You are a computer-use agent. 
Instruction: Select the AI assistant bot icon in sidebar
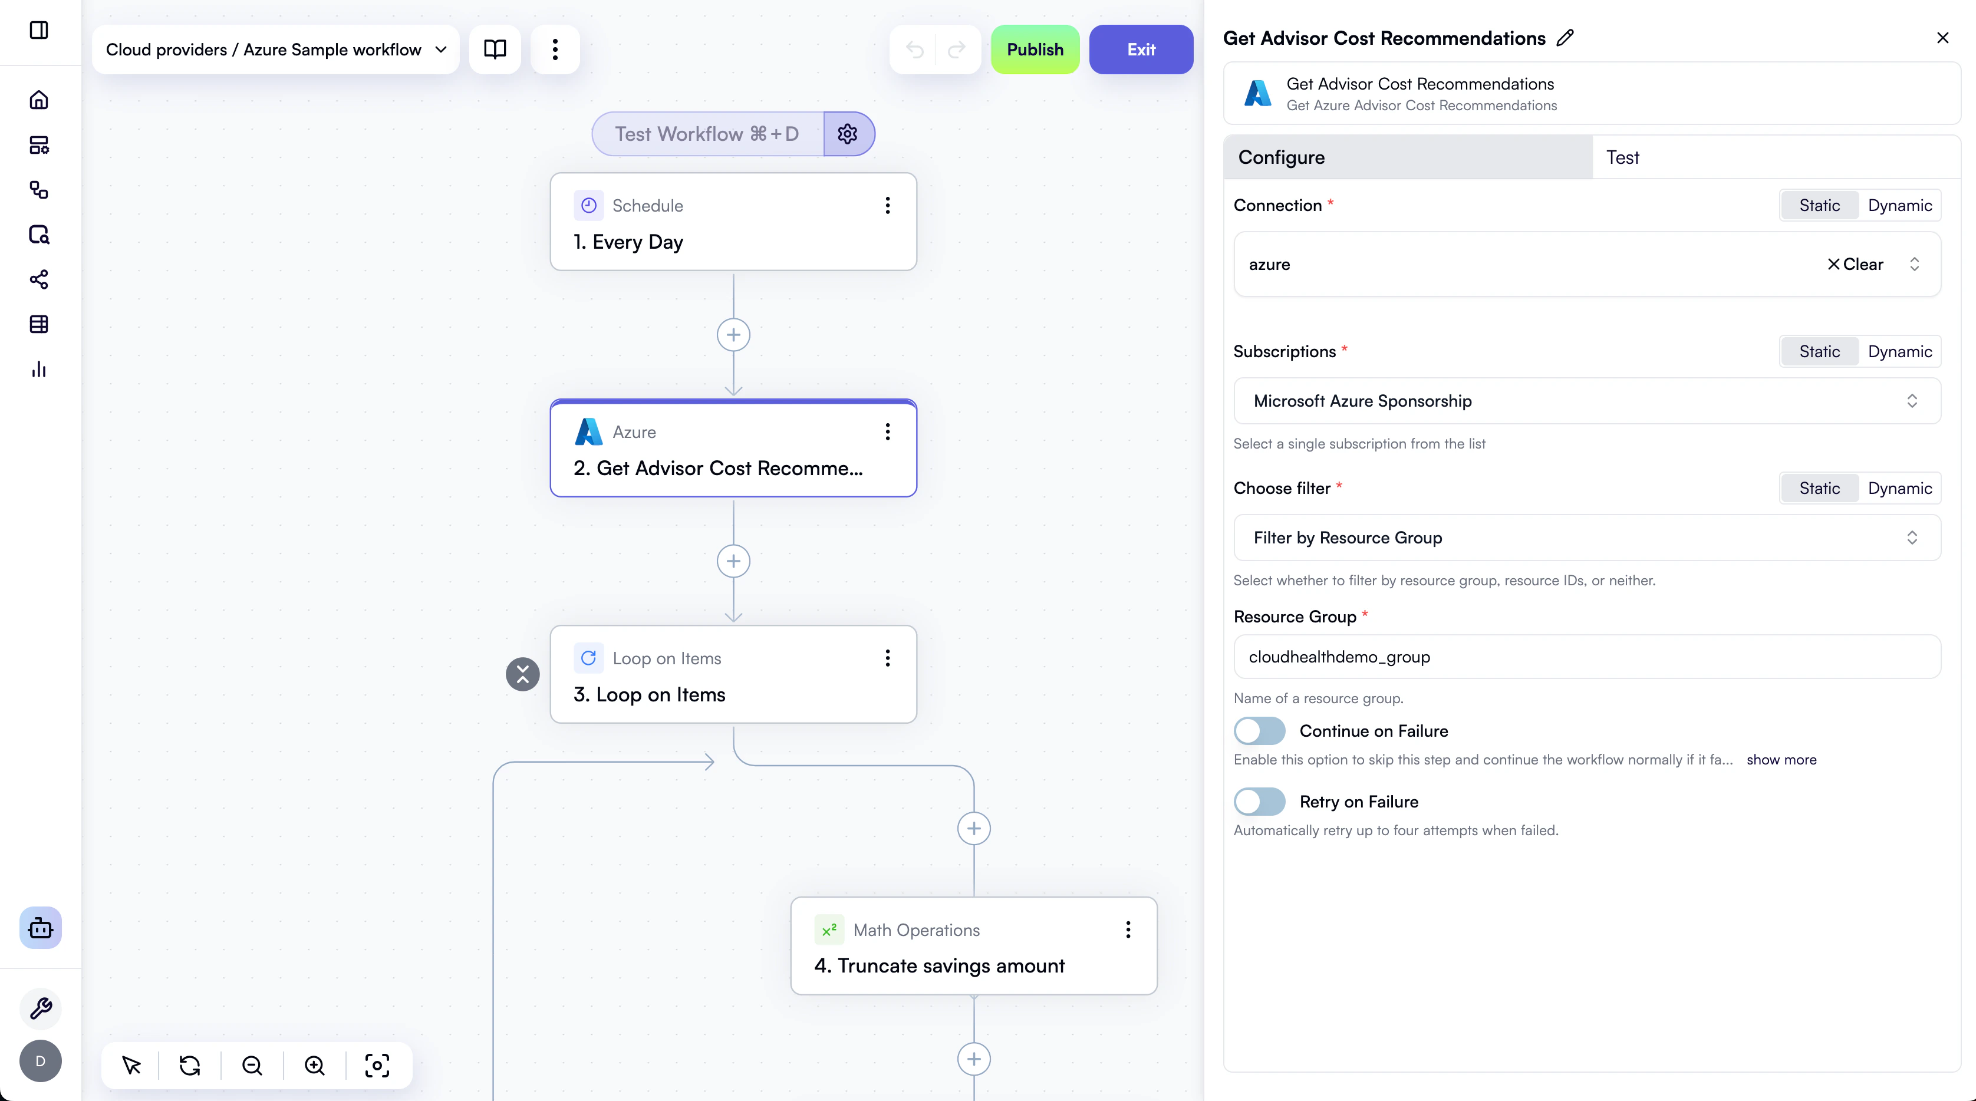[x=40, y=927]
